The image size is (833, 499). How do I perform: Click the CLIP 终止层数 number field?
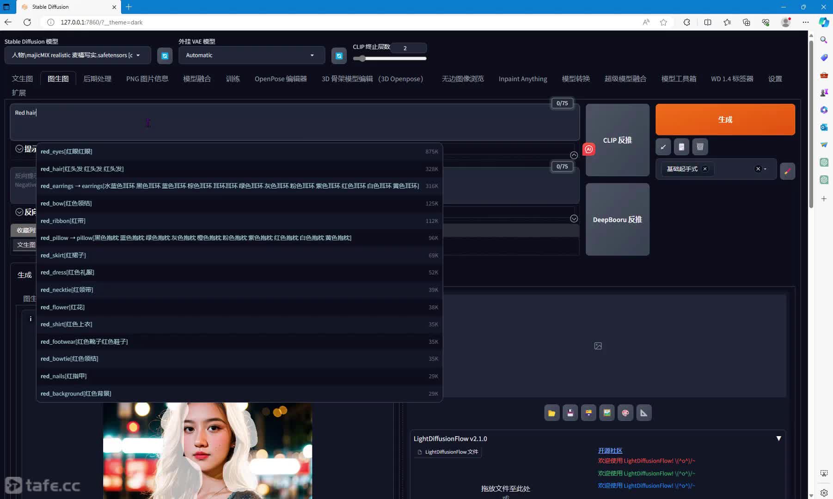410,48
